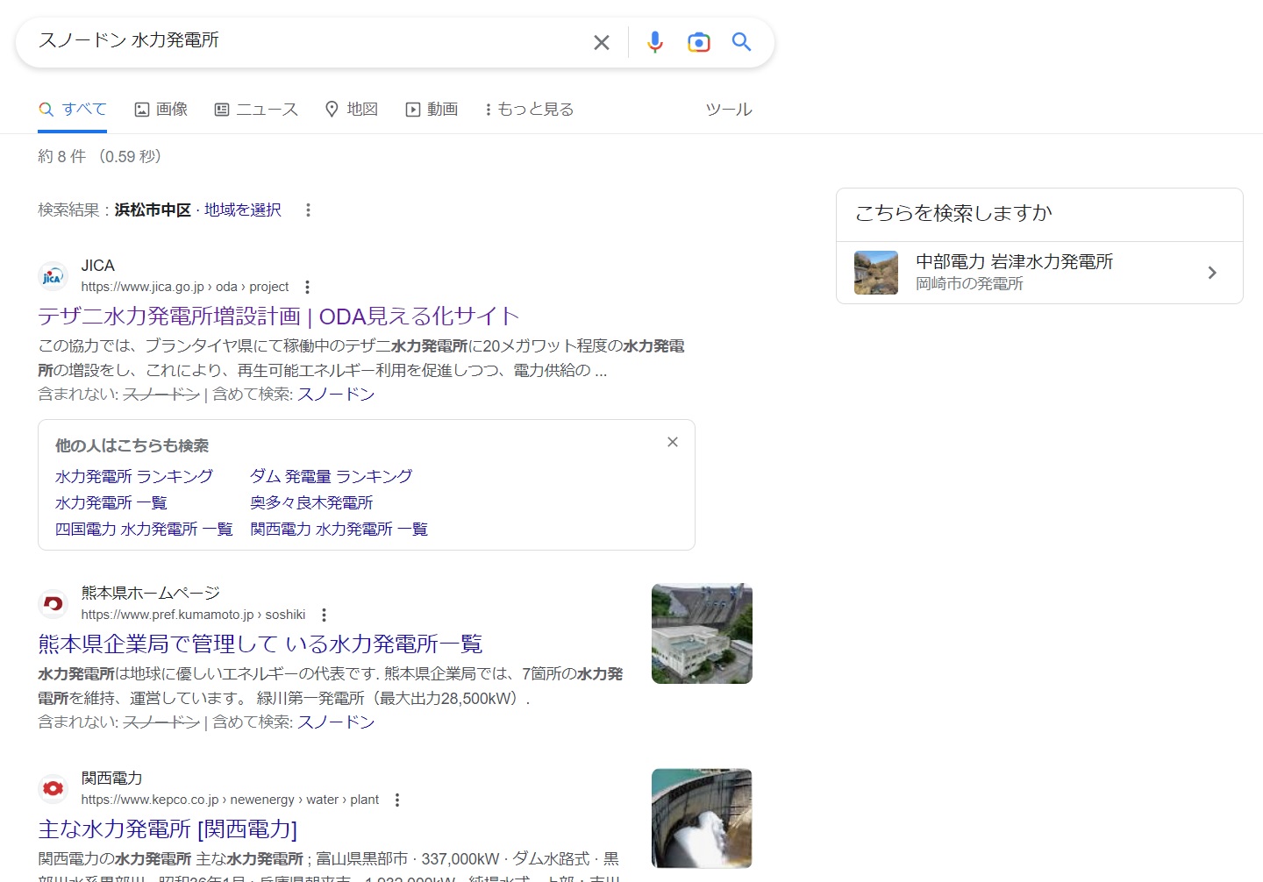Screen dimensions: 1263x882
Task: Open the three-dot menu next to 地域を選択
Action: [308, 210]
